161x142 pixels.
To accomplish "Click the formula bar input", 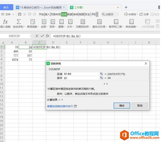I will point(105,36).
